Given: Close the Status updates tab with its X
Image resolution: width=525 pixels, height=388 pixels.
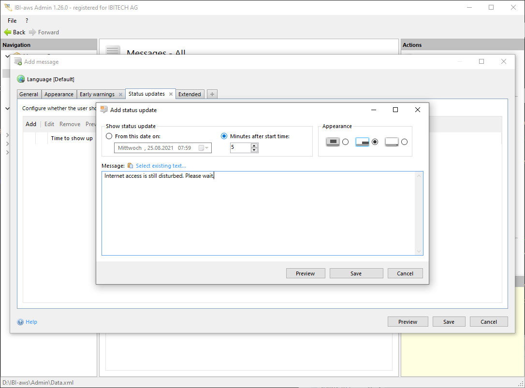Looking at the screenshot, I should click(171, 94).
